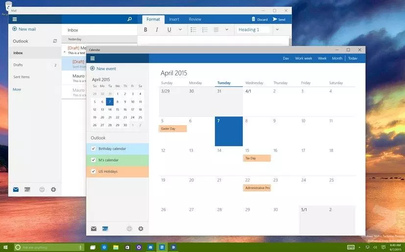The image size is (405, 252).
Task: Open the Calendar window hamburger menu
Action: (x=93, y=58)
